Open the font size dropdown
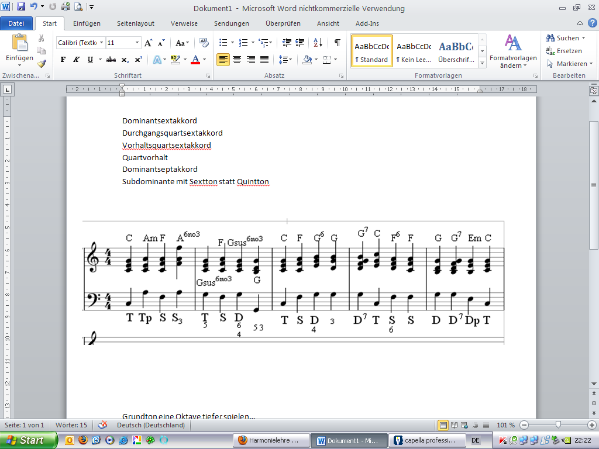This screenshot has height=449, width=599. 137,42
